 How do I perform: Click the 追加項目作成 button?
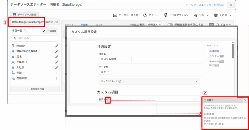pyautogui.click(x=35, y=89)
